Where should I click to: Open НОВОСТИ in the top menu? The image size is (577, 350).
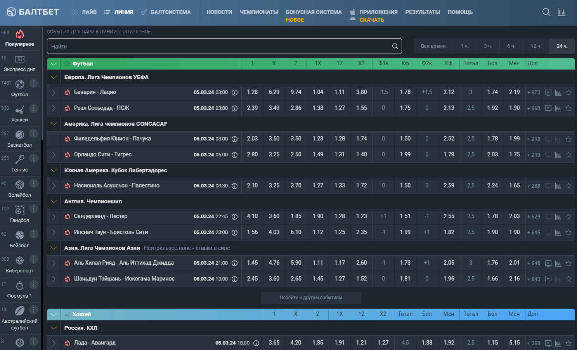(x=219, y=12)
